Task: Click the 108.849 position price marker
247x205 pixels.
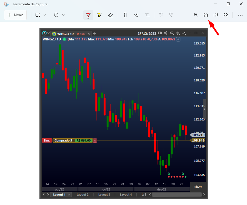Action: 198,140
